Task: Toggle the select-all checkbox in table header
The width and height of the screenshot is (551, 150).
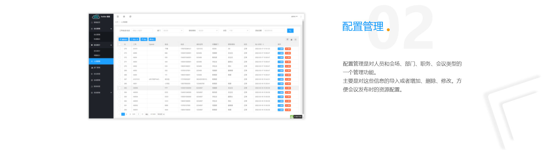Action: (120, 44)
